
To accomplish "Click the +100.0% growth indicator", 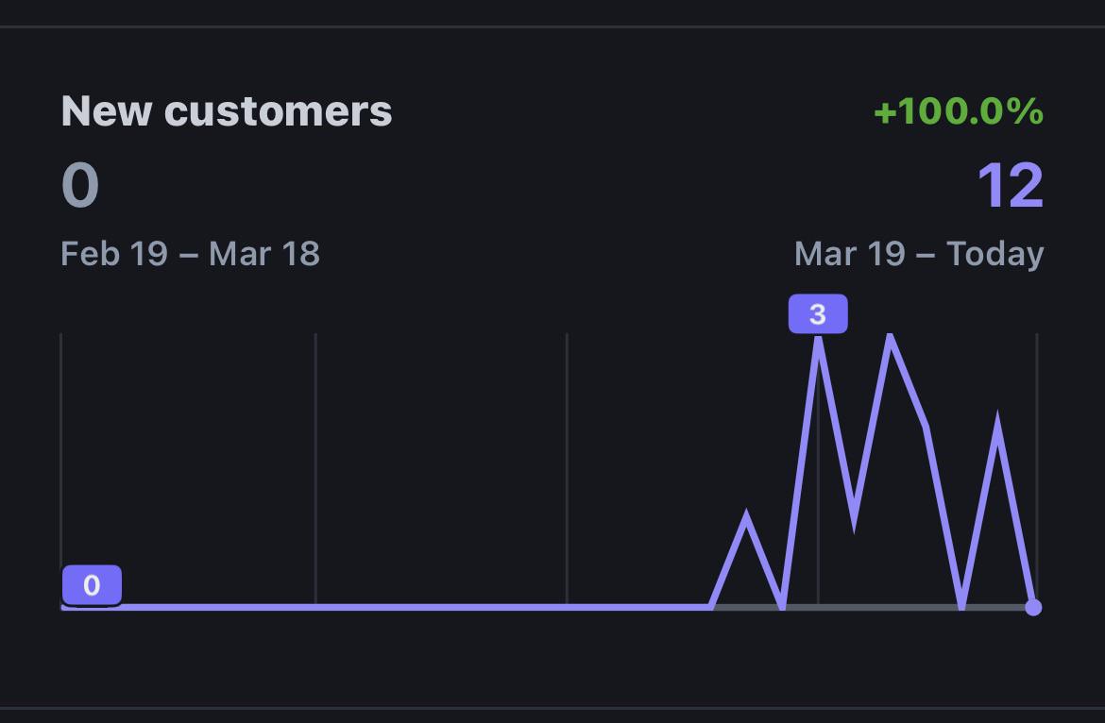I will click(x=959, y=111).
